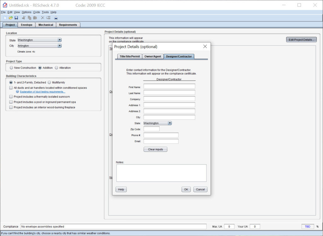Switch to the Title/Site/Permit tab
The height and width of the screenshot is (236, 323).
[129, 56]
